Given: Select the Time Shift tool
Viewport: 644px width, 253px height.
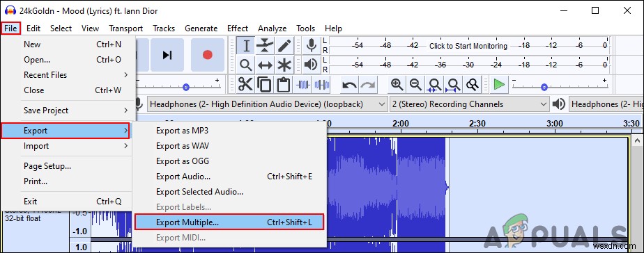Looking at the screenshot, I should point(265,65).
